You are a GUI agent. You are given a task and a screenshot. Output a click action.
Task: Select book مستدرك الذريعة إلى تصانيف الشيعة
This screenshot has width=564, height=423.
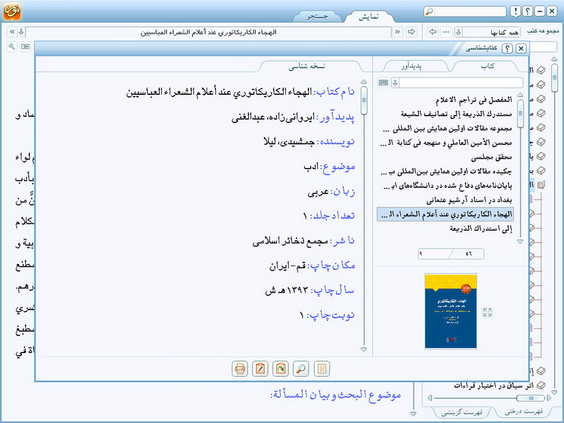tap(456, 114)
